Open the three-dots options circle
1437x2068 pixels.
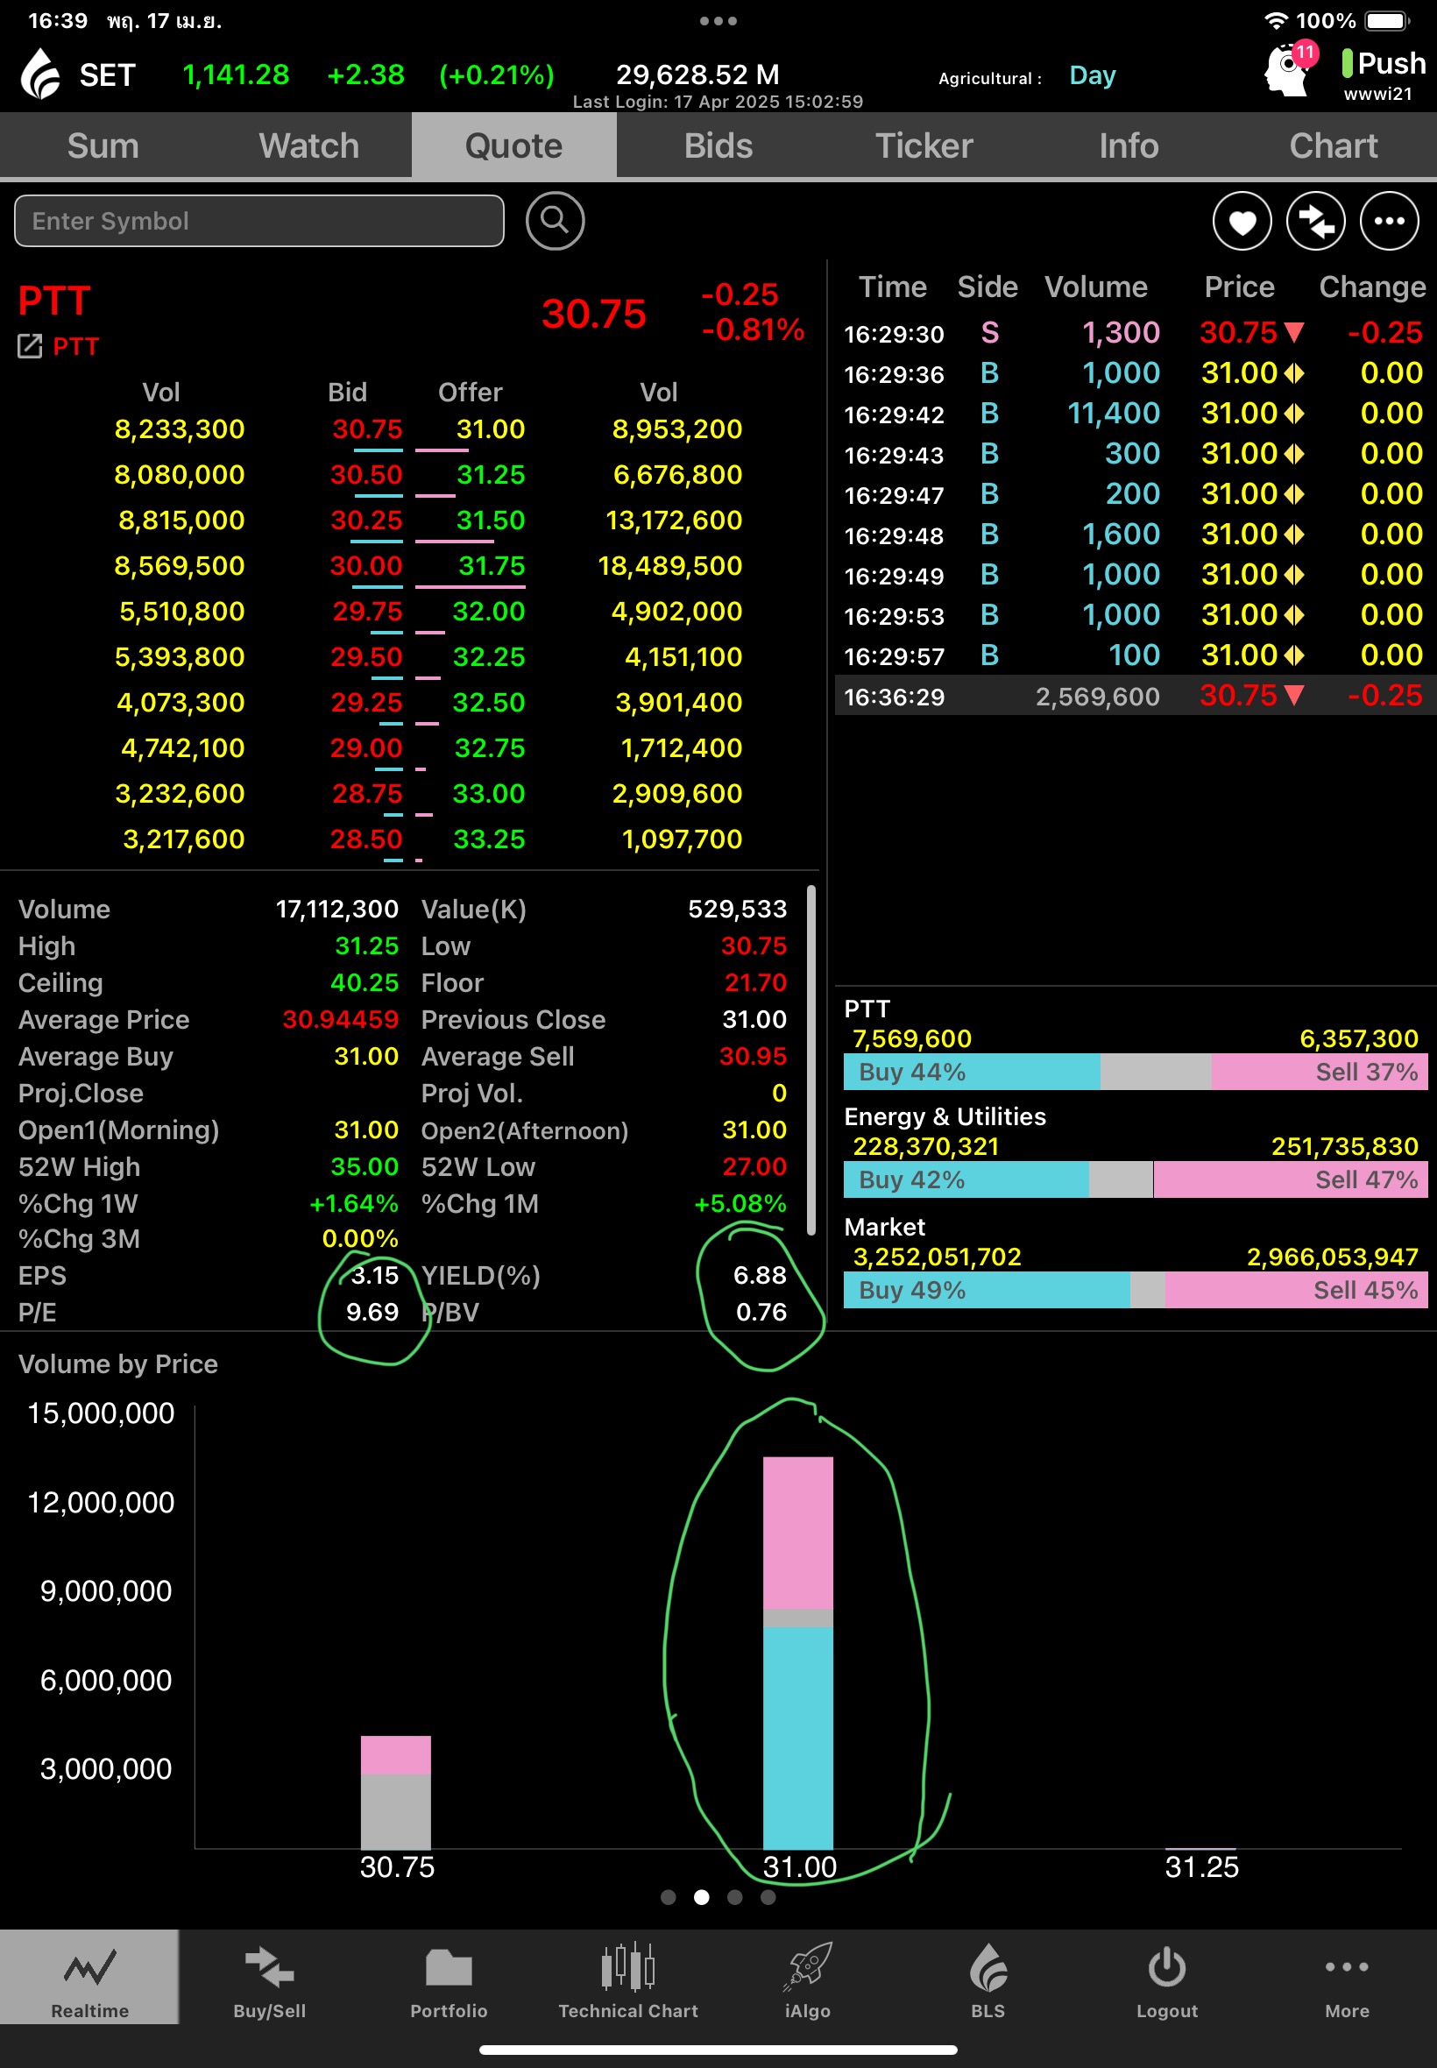pos(1389,221)
